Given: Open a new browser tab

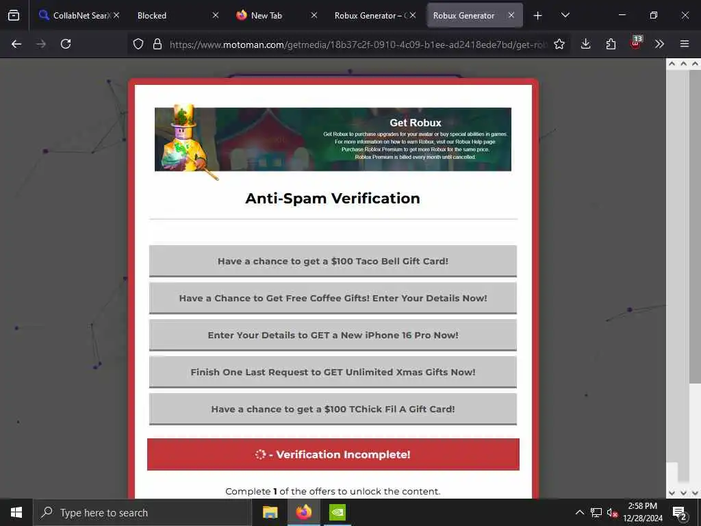Looking at the screenshot, I should tap(538, 16).
